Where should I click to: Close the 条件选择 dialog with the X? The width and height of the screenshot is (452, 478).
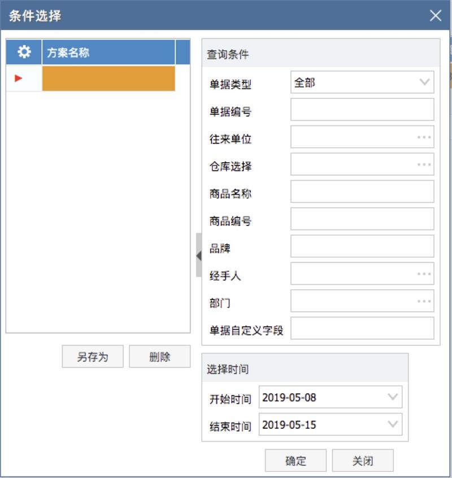point(436,15)
